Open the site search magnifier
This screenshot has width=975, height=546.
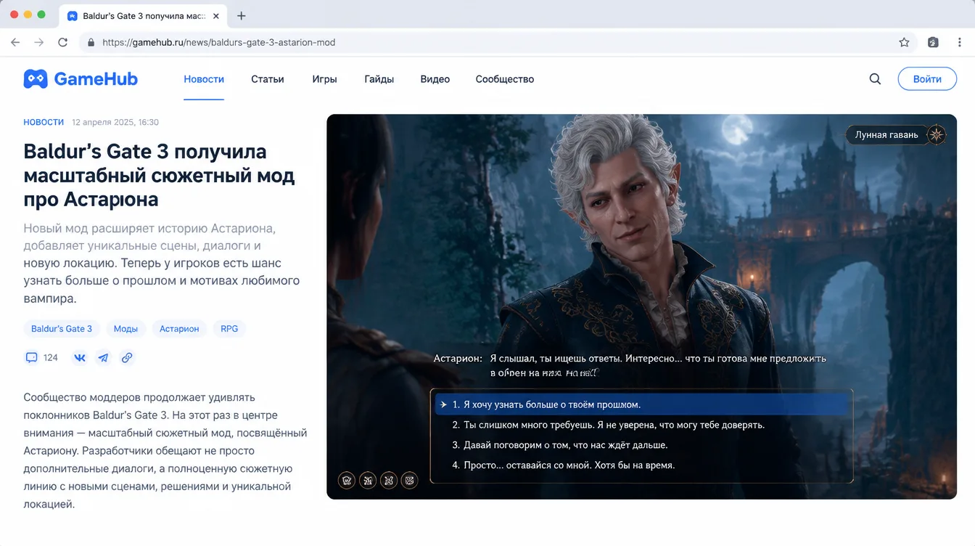pos(875,79)
